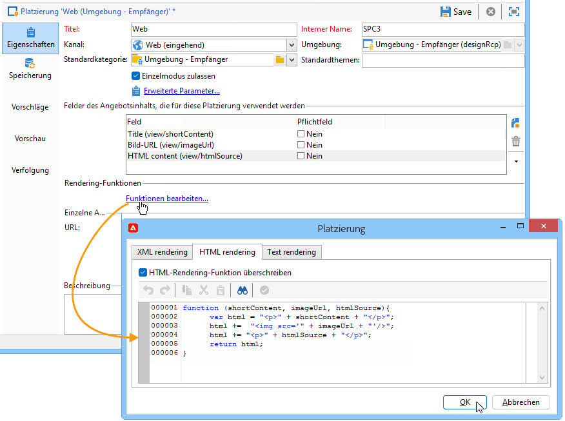
Task: Click the Adobe logo icon in Platzierung dialog
Action: [133, 228]
